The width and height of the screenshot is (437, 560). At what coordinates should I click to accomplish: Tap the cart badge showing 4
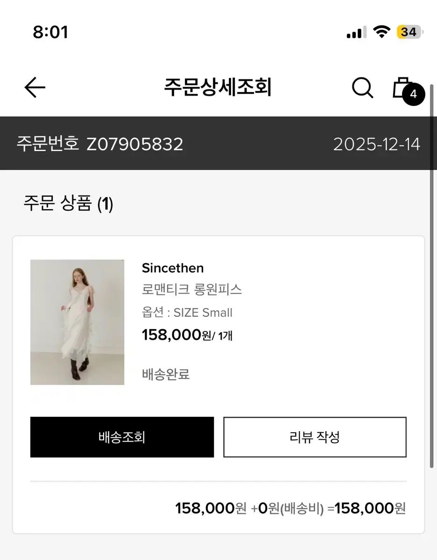click(x=413, y=95)
